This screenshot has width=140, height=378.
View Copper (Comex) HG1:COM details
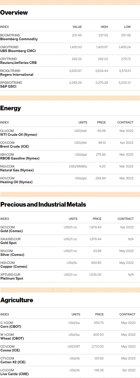pyautogui.click(x=14, y=267)
